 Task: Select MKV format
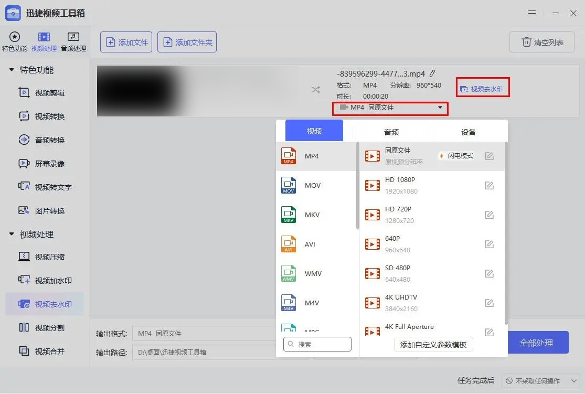[316, 215]
